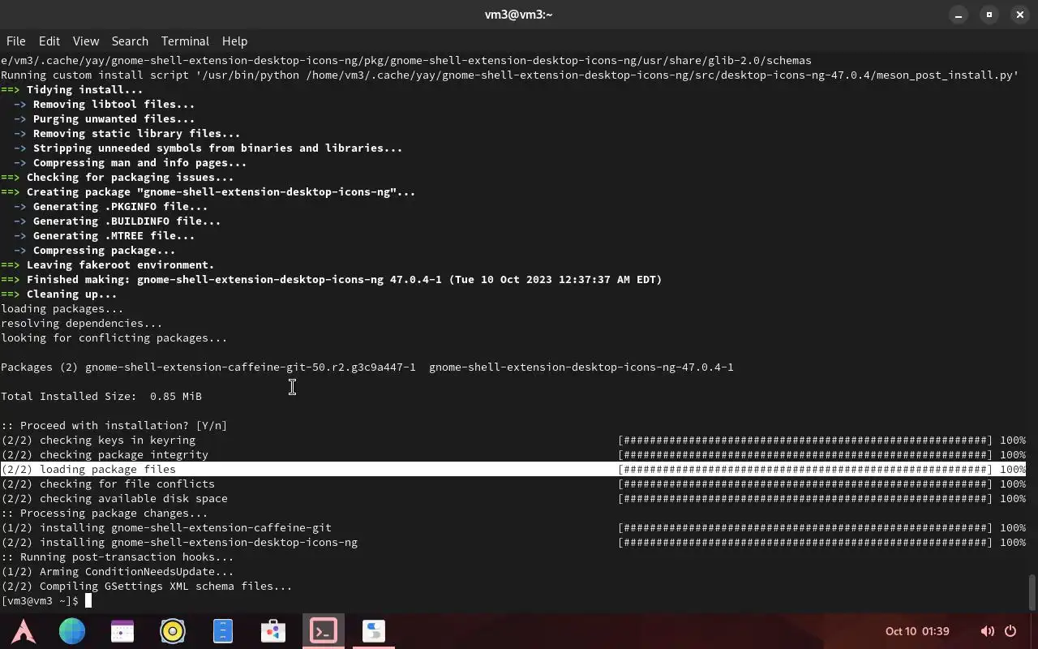Click 'Generating .MTREE file...' line
The height and width of the screenshot is (649, 1038).
[105, 235]
